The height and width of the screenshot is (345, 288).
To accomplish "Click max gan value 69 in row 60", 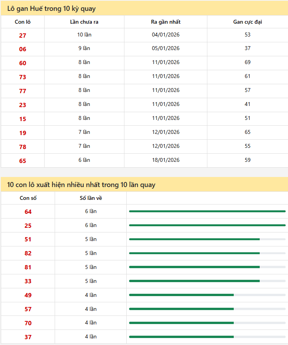I will point(247,62).
